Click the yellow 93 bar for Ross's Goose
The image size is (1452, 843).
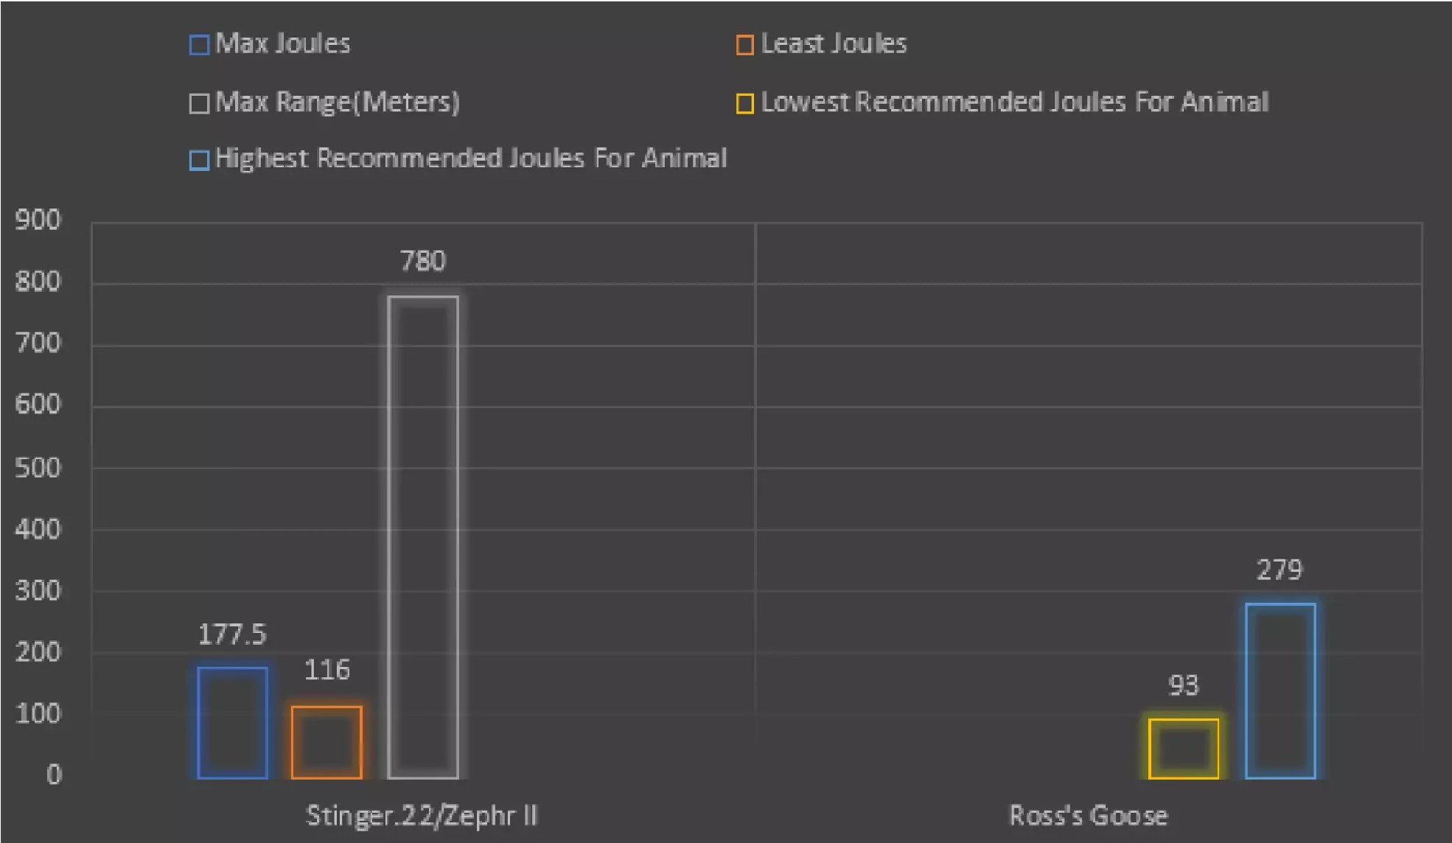pyautogui.click(x=1183, y=748)
